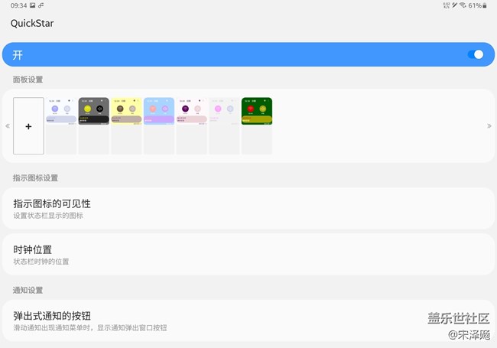Apply the dark green panel theme
497x348 pixels.
(257, 126)
